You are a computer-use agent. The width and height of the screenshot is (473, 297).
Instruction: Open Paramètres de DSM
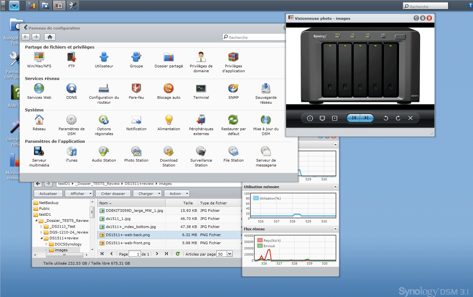coord(71,120)
